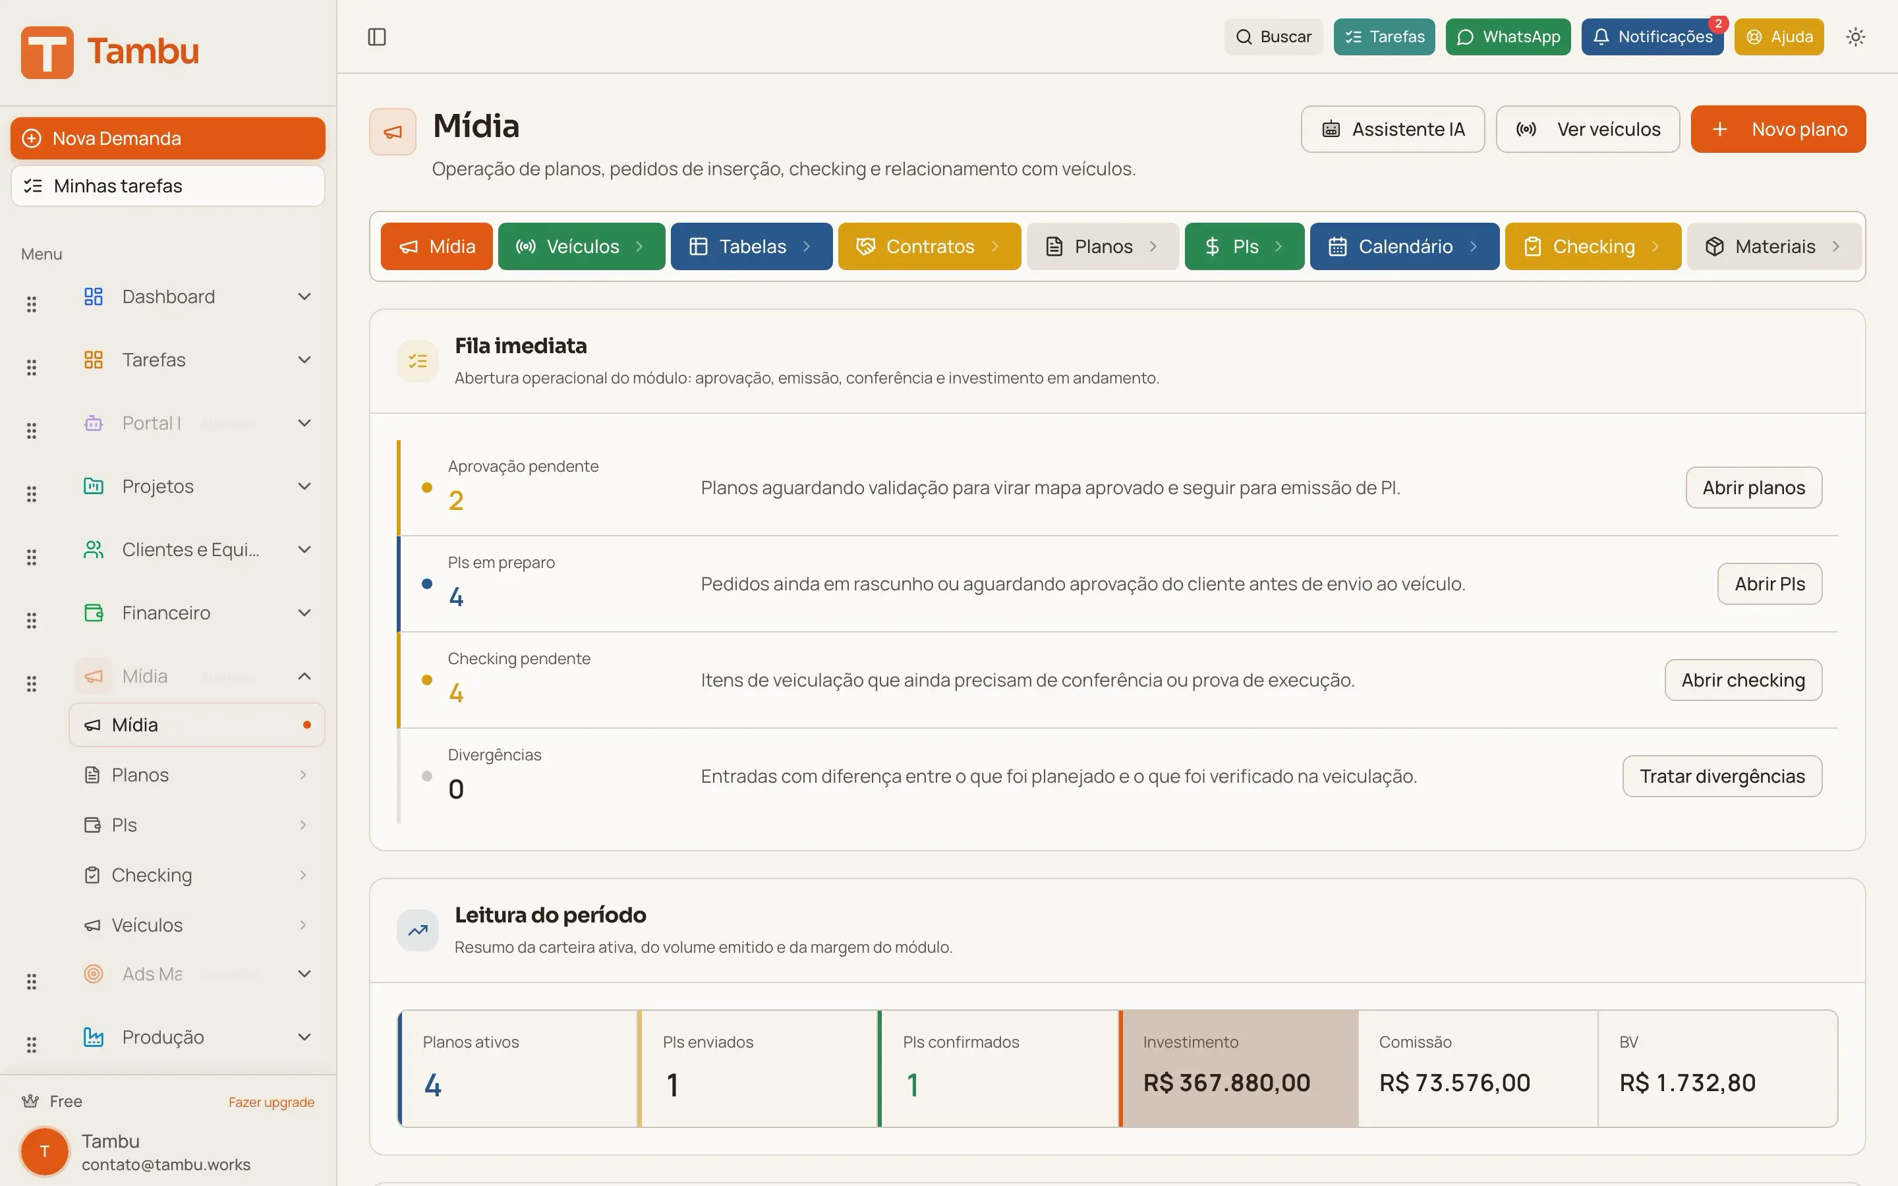Click the Novo plano button
1898x1186 pixels.
1778,128
